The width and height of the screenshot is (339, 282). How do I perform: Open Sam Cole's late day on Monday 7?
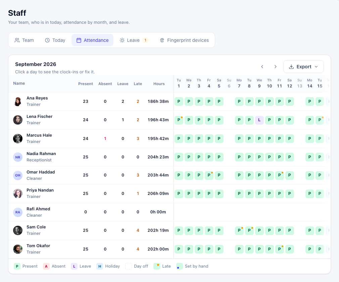(239, 230)
